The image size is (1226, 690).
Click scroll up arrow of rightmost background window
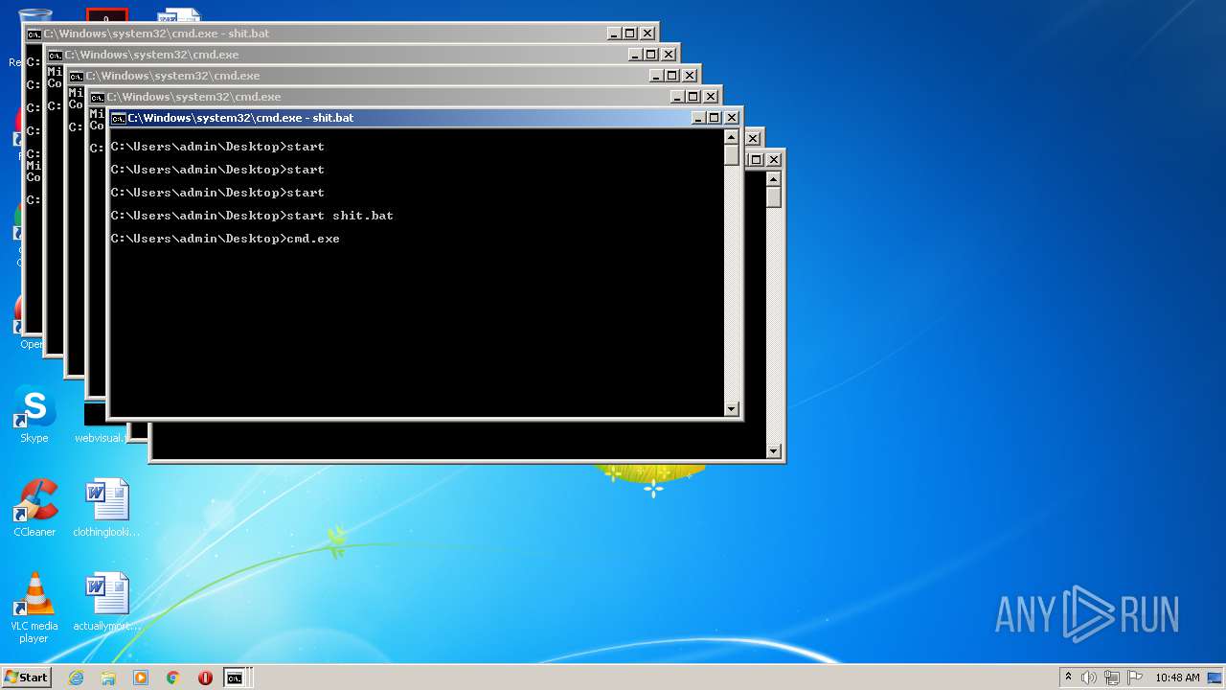coord(774,178)
